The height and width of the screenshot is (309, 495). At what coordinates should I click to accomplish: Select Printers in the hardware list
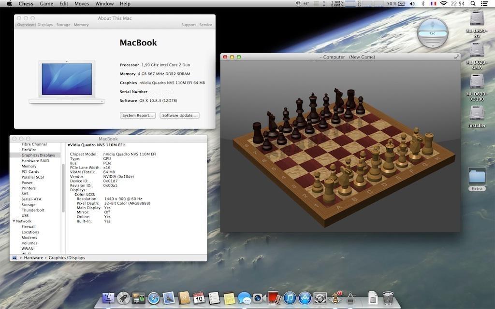29,188
